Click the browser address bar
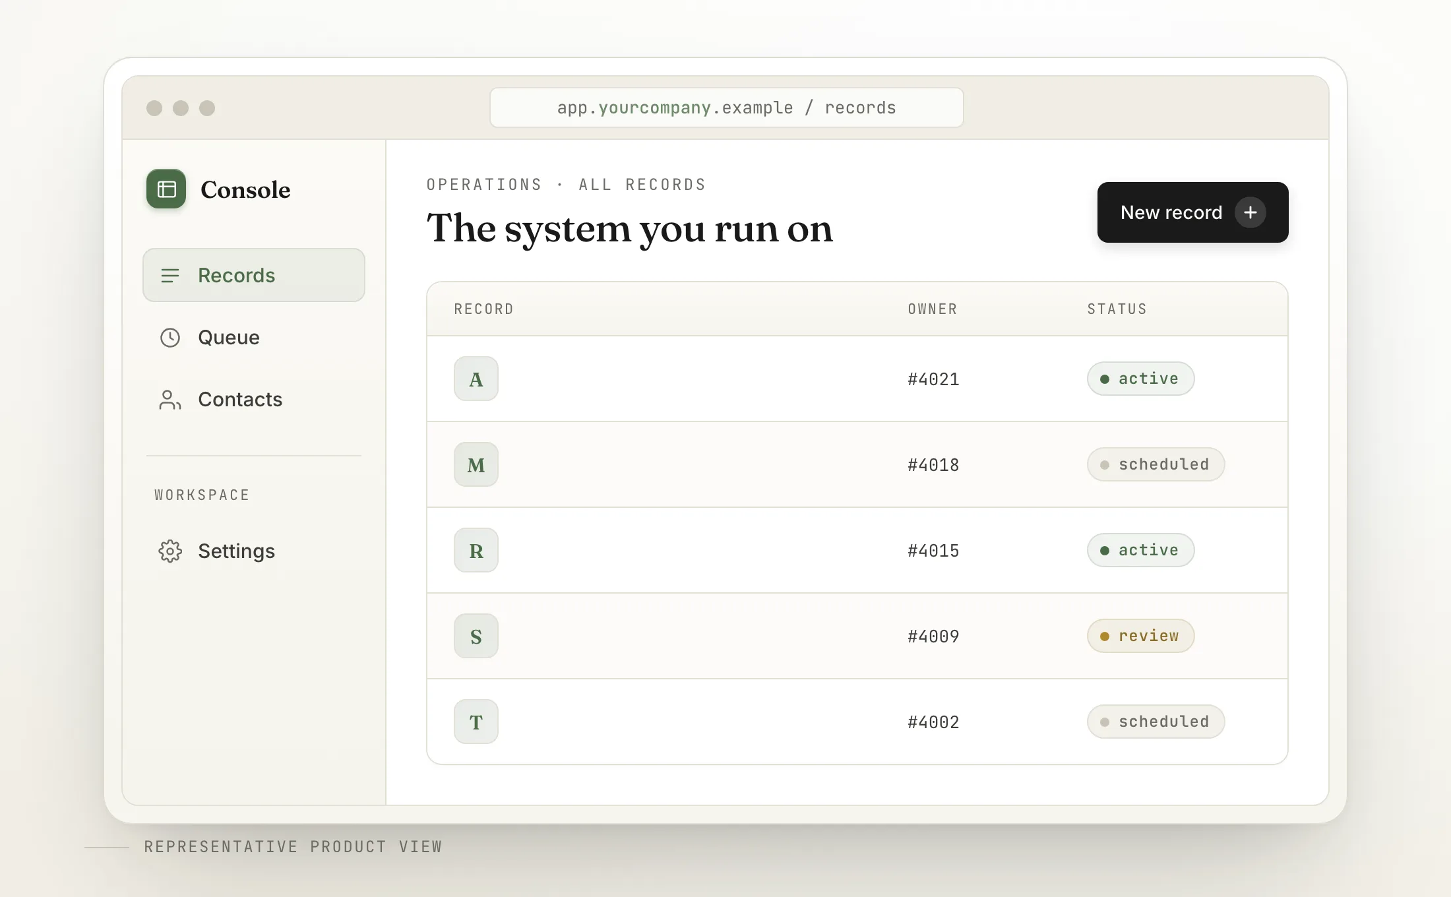The height and width of the screenshot is (897, 1451). point(727,108)
